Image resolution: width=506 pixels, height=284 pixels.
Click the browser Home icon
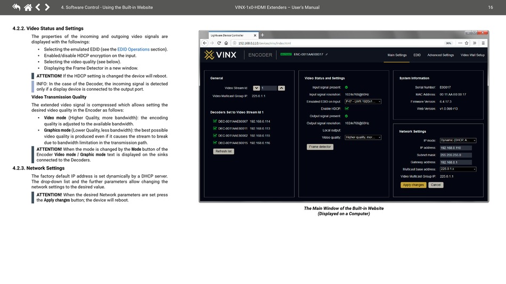coord(226,43)
